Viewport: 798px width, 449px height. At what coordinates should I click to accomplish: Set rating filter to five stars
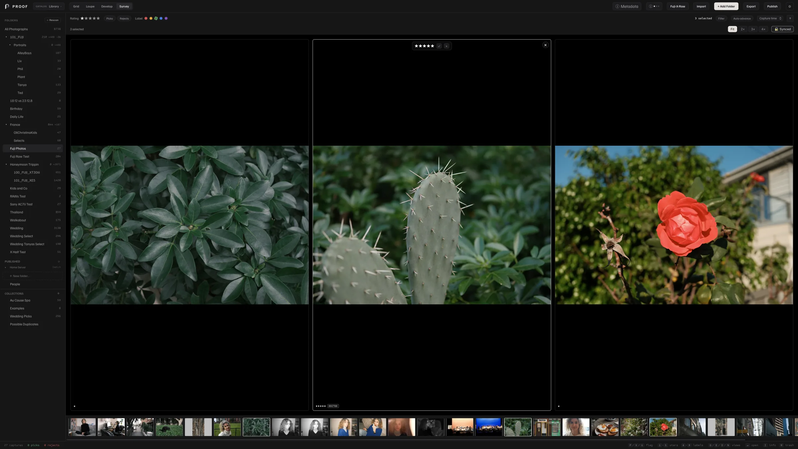98,18
